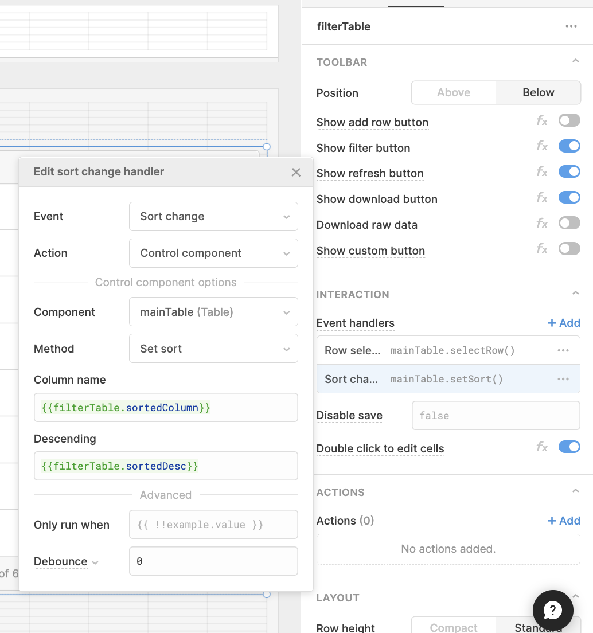
Task: Collapse the INTERACTION section header
Action: click(575, 292)
